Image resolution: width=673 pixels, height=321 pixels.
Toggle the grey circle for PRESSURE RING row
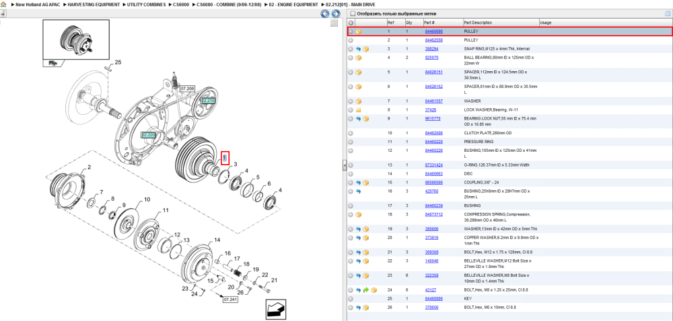351,142
